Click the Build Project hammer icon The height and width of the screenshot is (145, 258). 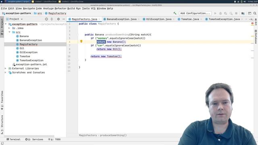tap(175, 13)
